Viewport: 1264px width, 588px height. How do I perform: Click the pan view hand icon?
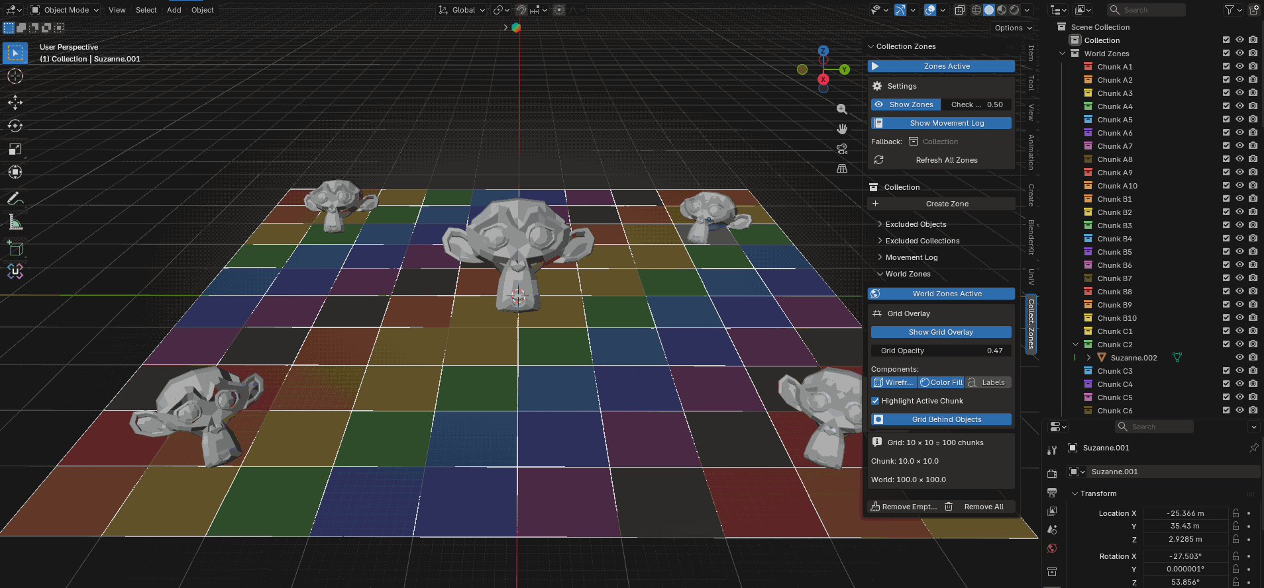click(842, 129)
